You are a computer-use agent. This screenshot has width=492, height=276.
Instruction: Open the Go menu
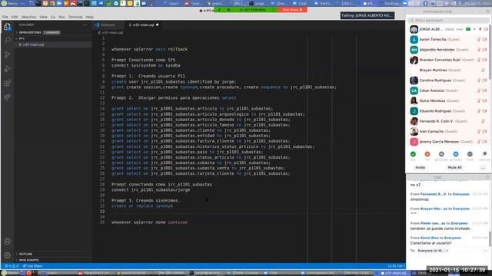[53, 17]
